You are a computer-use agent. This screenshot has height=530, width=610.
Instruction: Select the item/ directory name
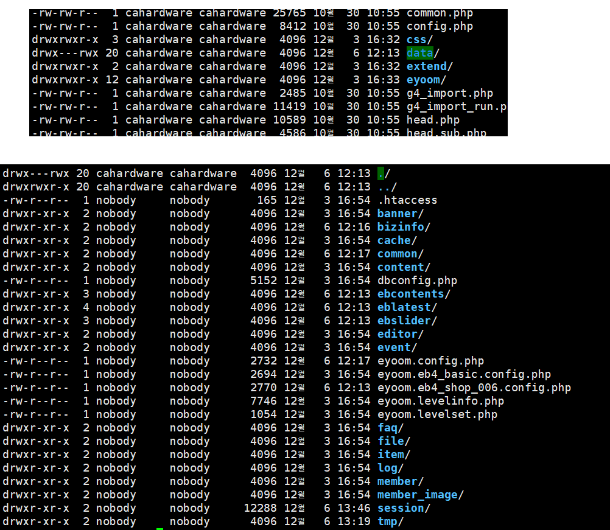[x=394, y=455]
